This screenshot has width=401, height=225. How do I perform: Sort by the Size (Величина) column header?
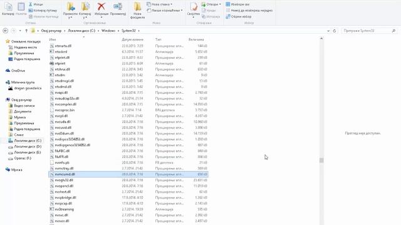196,39
